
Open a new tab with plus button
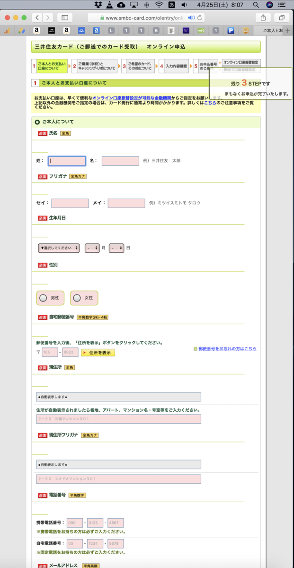(x=287, y=30)
